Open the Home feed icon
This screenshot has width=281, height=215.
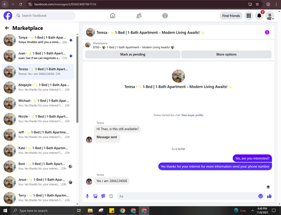click(112, 16)
